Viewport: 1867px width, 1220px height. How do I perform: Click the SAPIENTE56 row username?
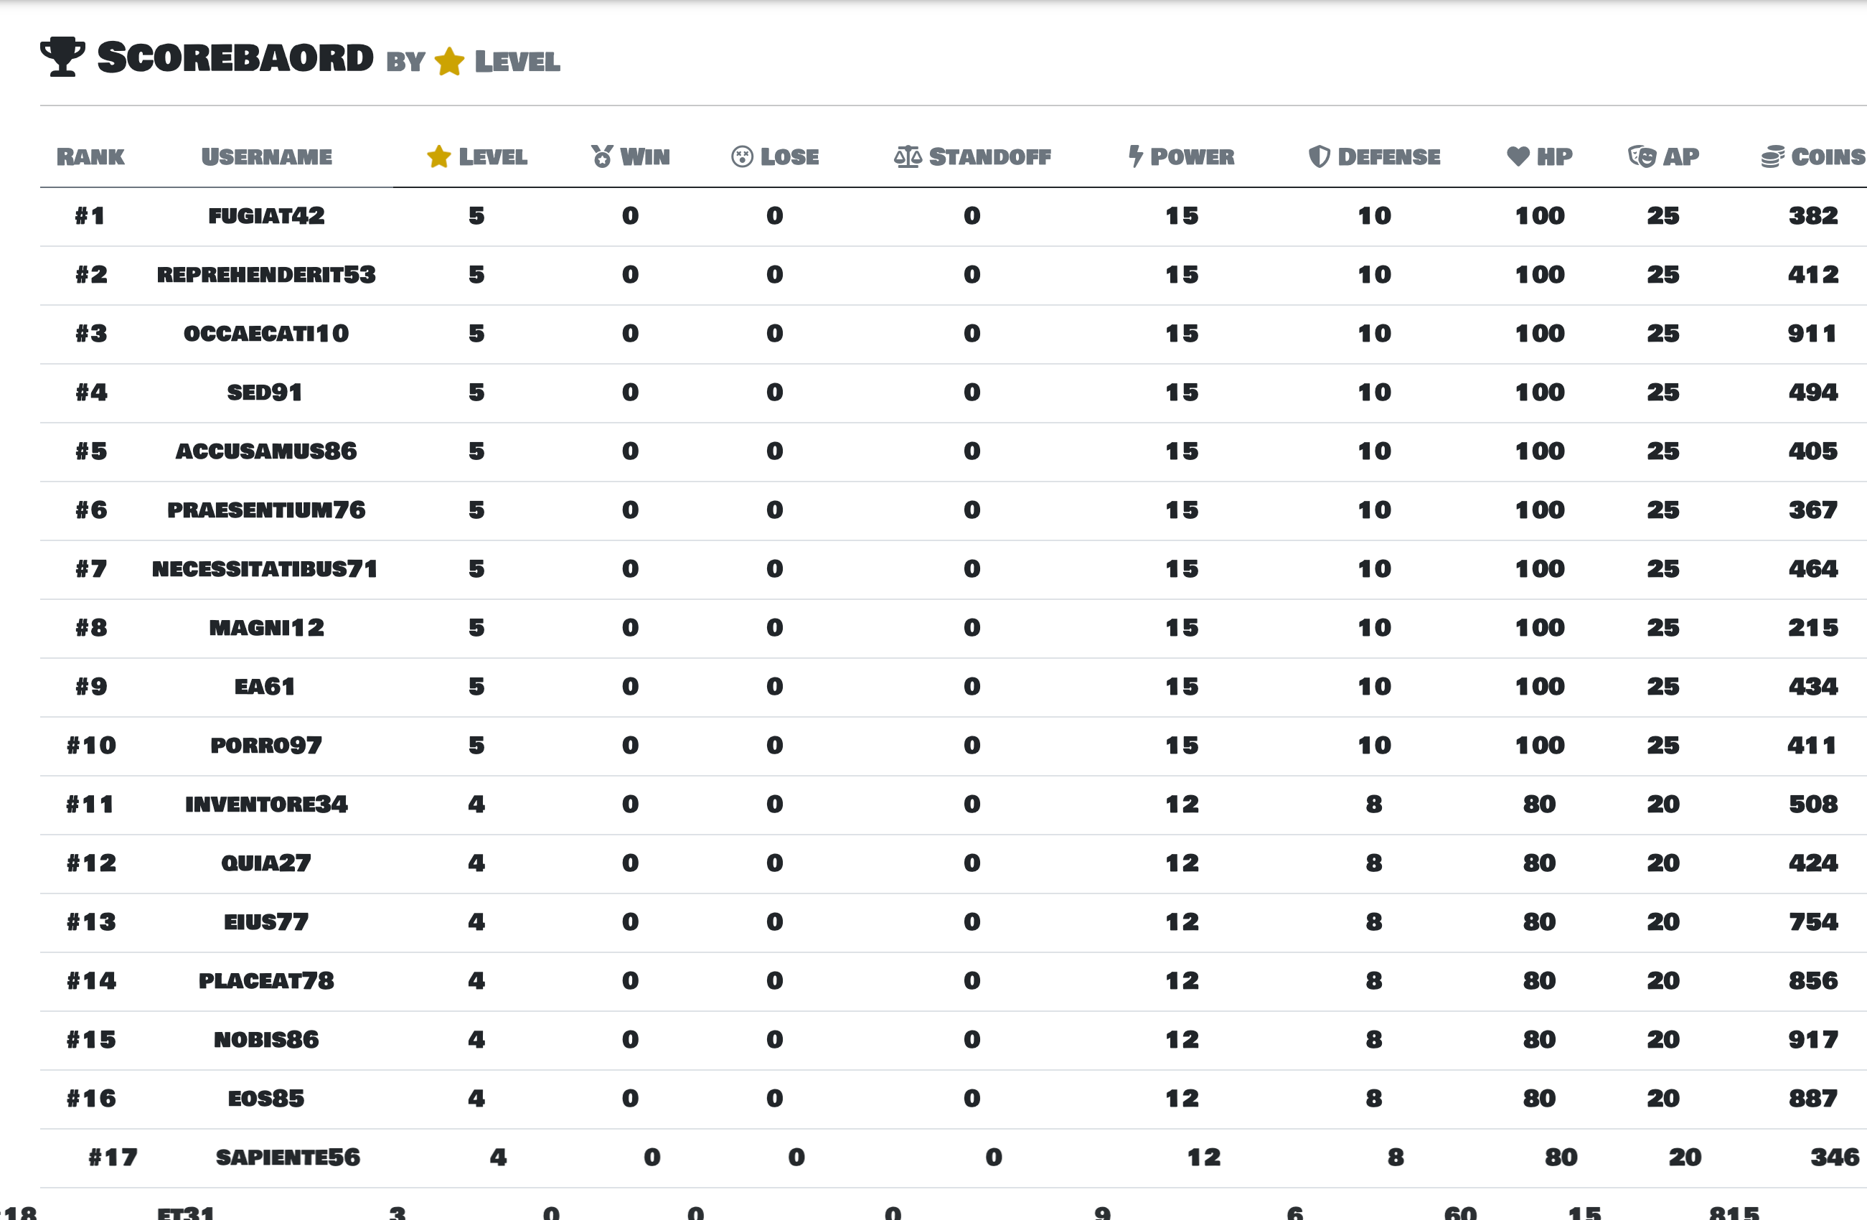(288, 1158)
